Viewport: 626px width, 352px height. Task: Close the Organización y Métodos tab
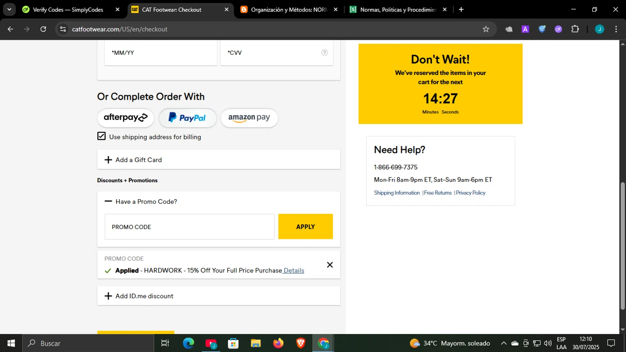coord(336,10)
